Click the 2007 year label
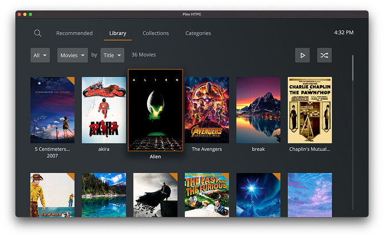The height and width of the screenshot is (237, 384). (x=52, y=156)
